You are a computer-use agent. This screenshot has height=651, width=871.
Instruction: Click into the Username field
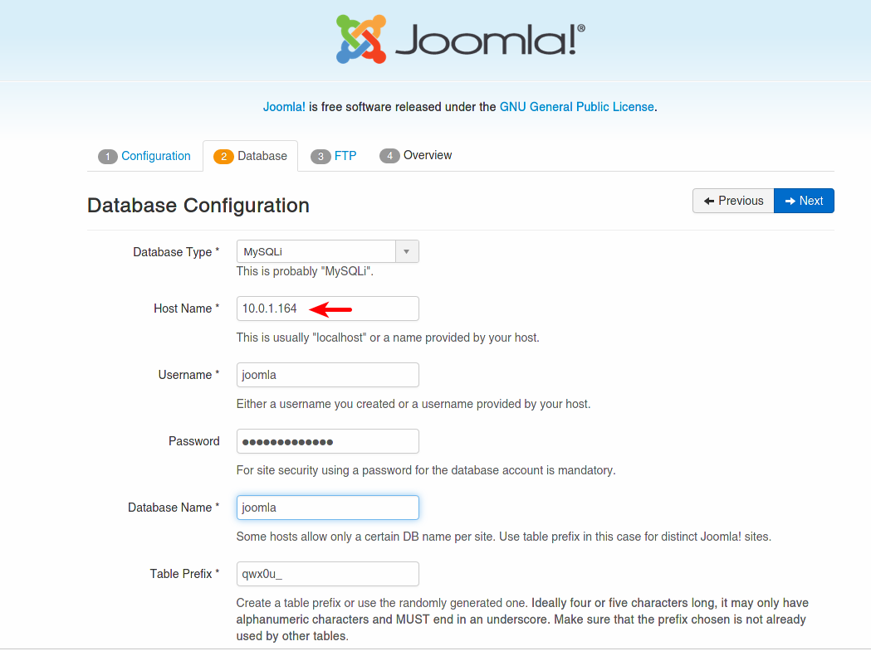click(x=328, y=375)
